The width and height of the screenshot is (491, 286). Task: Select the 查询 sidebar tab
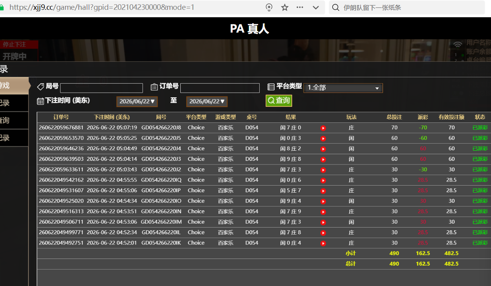click(14, 120)
